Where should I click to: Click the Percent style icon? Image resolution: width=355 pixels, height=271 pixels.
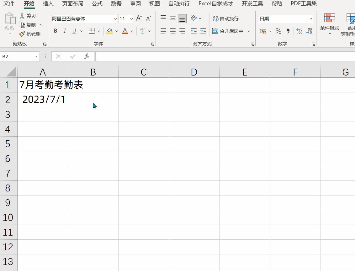[x=278, y=31]
